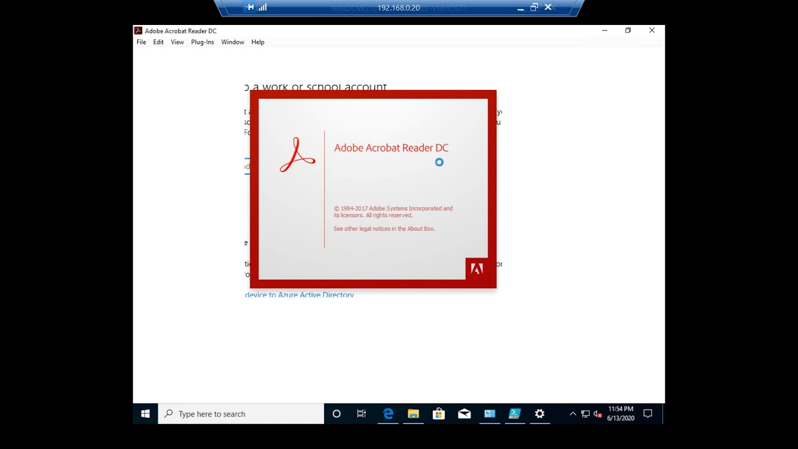Close the remote desktop connection bar
The image size is (798, 449).
tap(548, 7)
